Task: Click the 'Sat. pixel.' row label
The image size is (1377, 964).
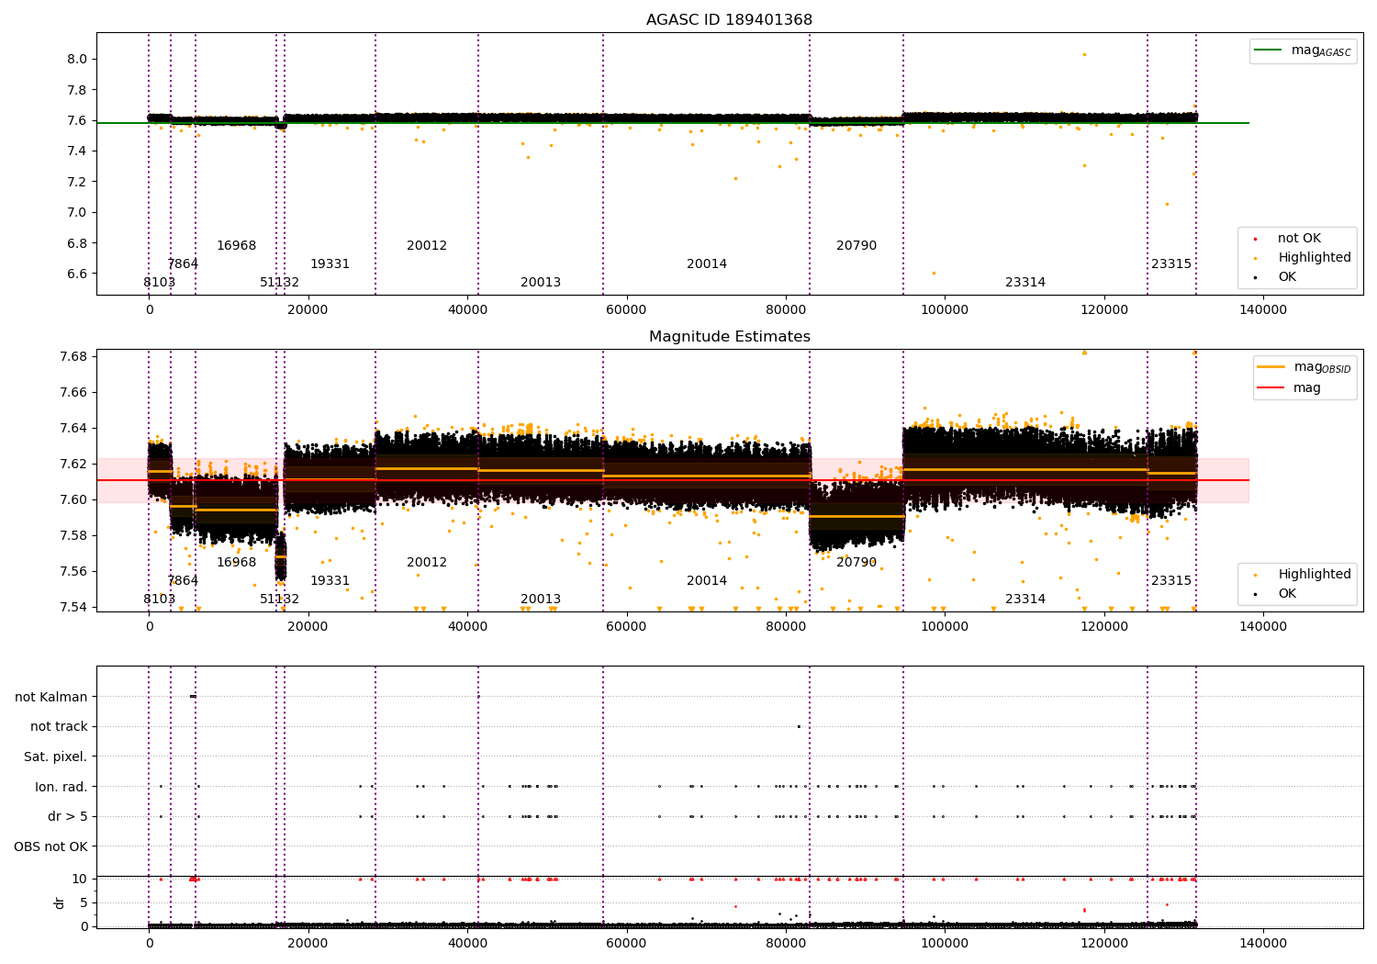Action: pyautogui.click(x=56, y=757)
